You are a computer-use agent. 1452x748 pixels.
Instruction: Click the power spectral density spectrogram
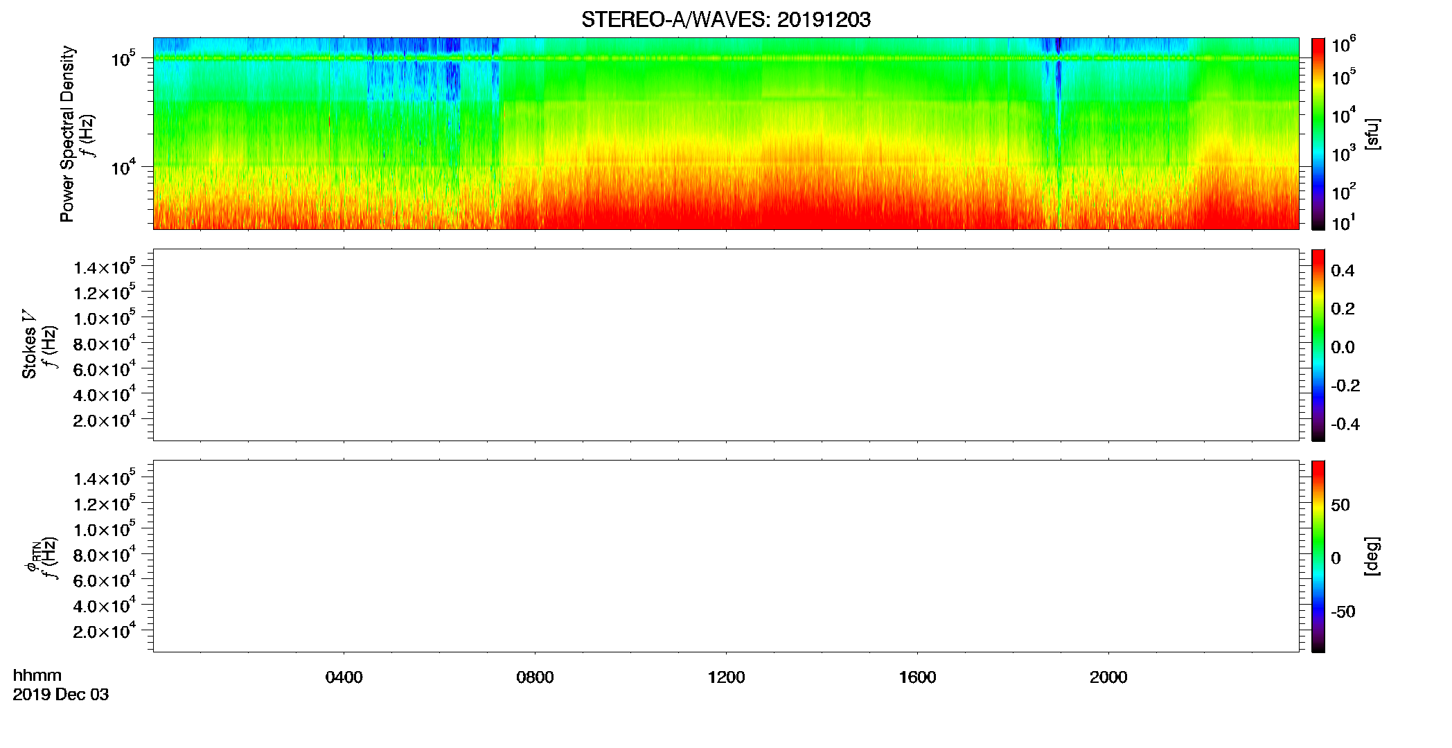pos(726,134)
